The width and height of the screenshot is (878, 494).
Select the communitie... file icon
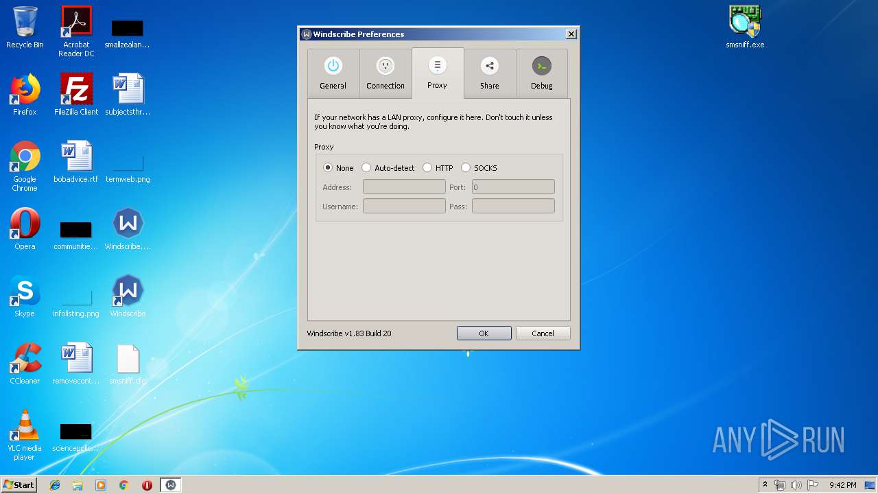(76, 233)
